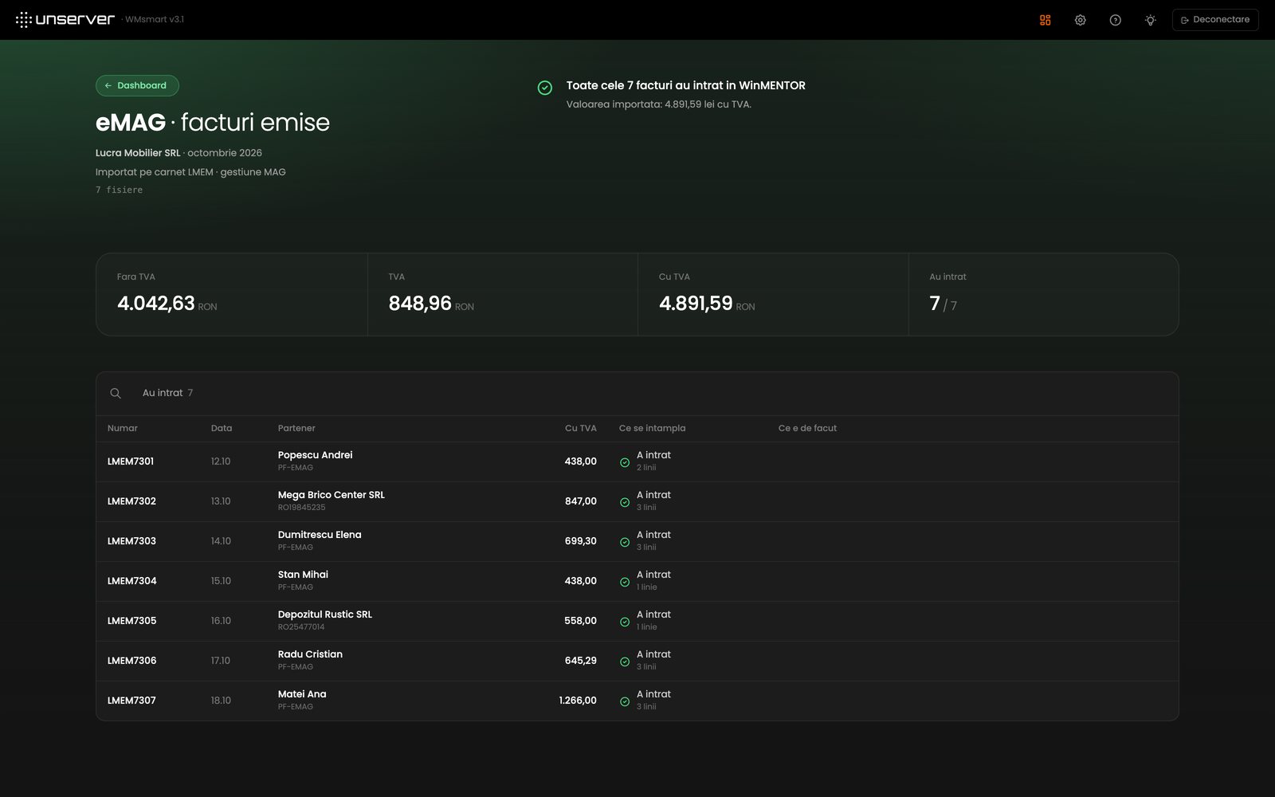Select the 'Au intrat 7' filter tab
This screenshot has width=1275, height=797.
pyautogui.click(x=167, y=393)
